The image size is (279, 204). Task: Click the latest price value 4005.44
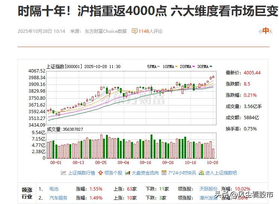(252, 73)
